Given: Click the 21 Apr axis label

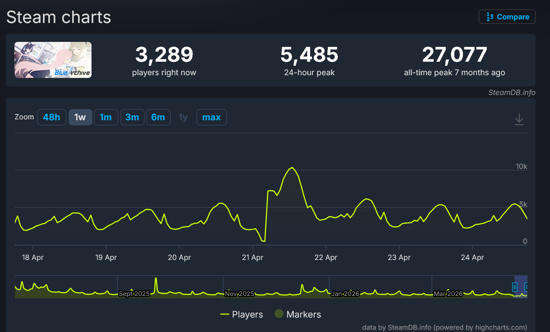Looking at the screenshot, I should coord(252,258).
